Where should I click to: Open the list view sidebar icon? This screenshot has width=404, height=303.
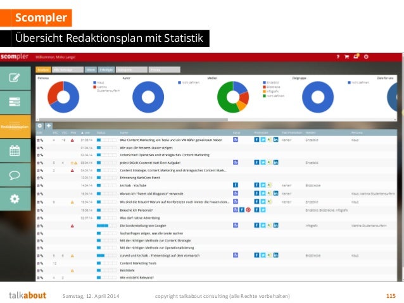pos(15,102)
